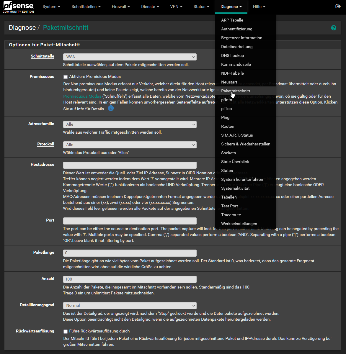Select Paketmitschnitt menu entry
The width and height of the screenshot is (346, 354).
click(246, 91)
